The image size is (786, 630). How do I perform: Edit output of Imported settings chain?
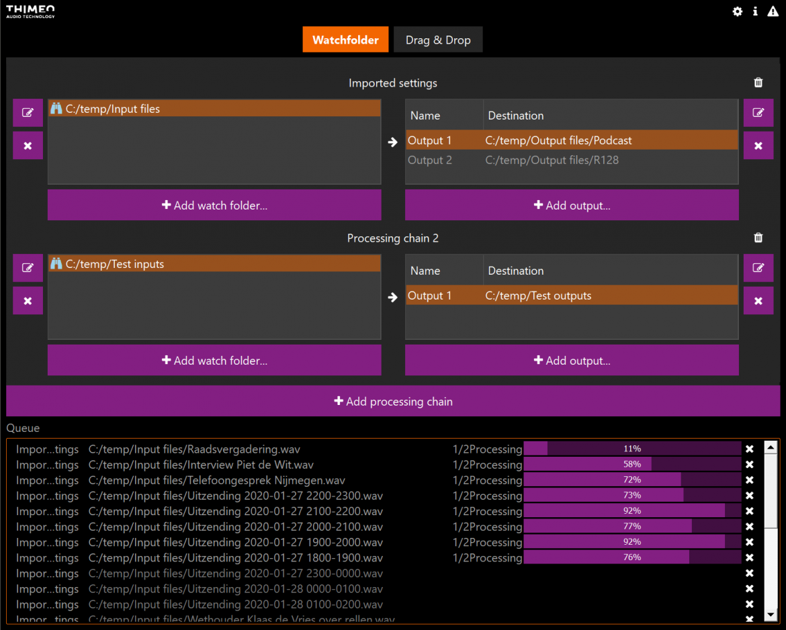pos(758,113)
